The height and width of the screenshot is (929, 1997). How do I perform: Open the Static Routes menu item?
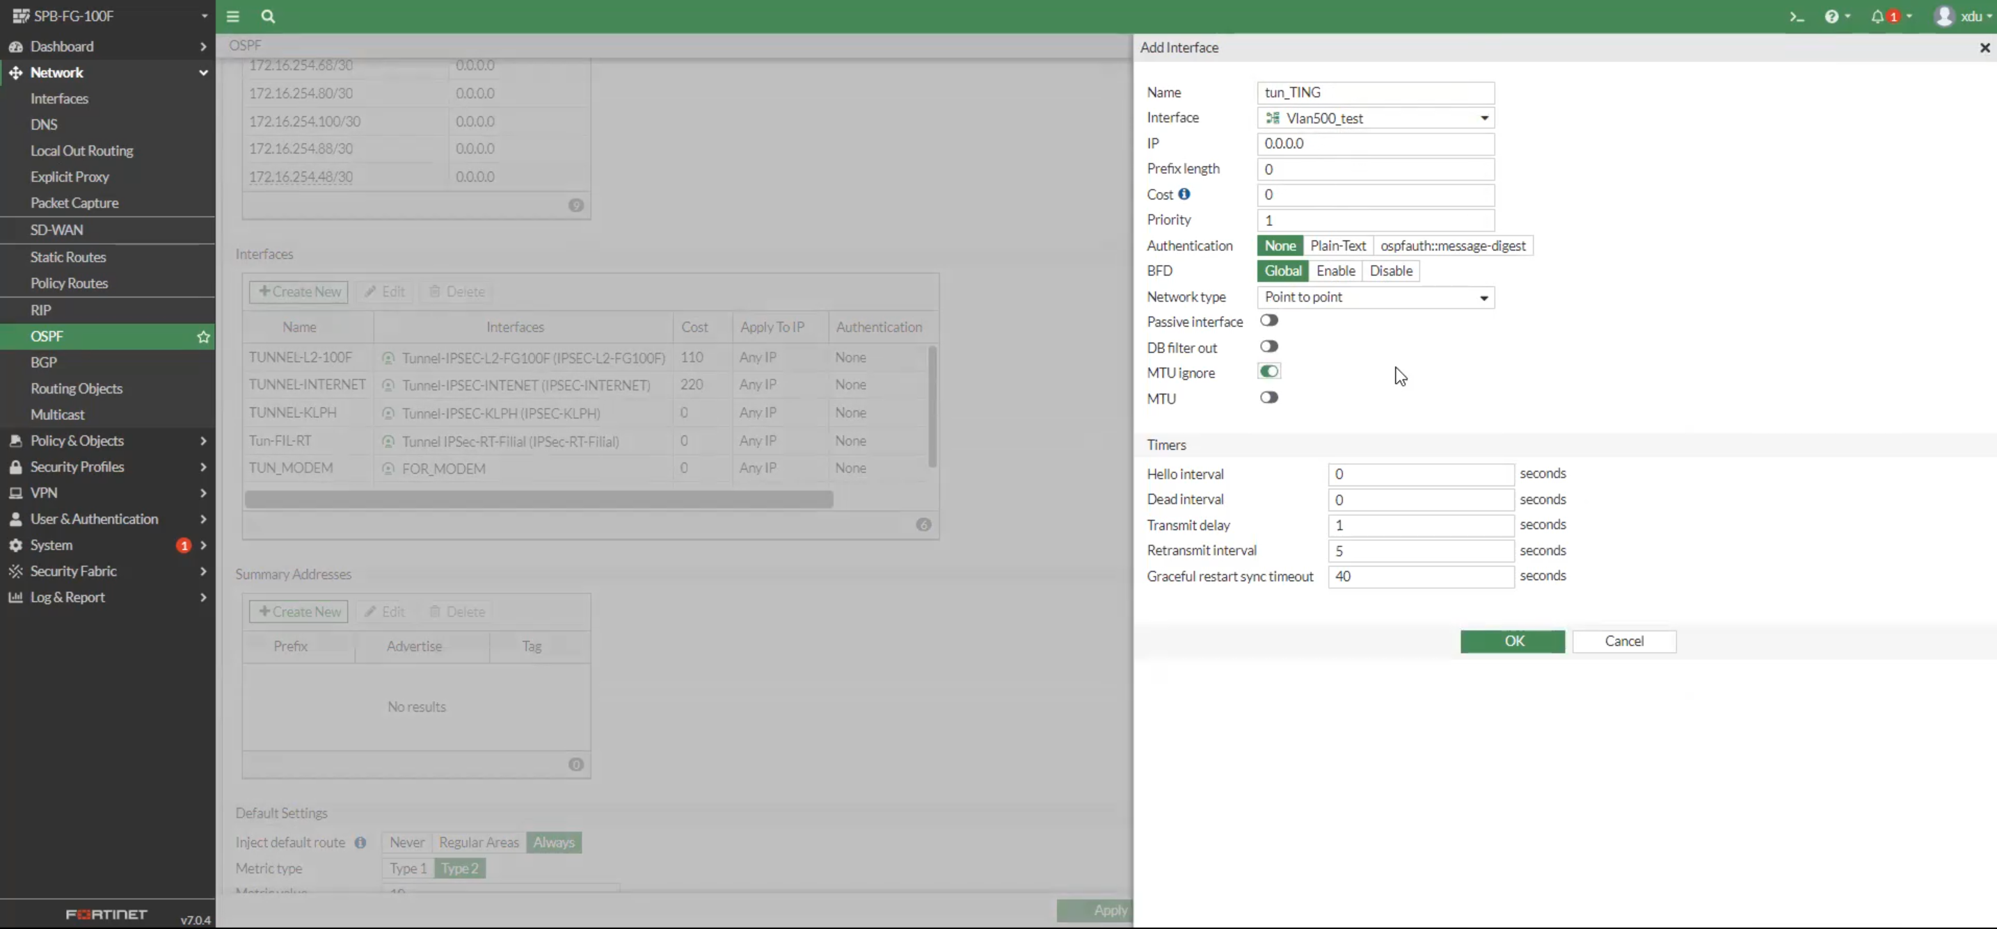68,257
